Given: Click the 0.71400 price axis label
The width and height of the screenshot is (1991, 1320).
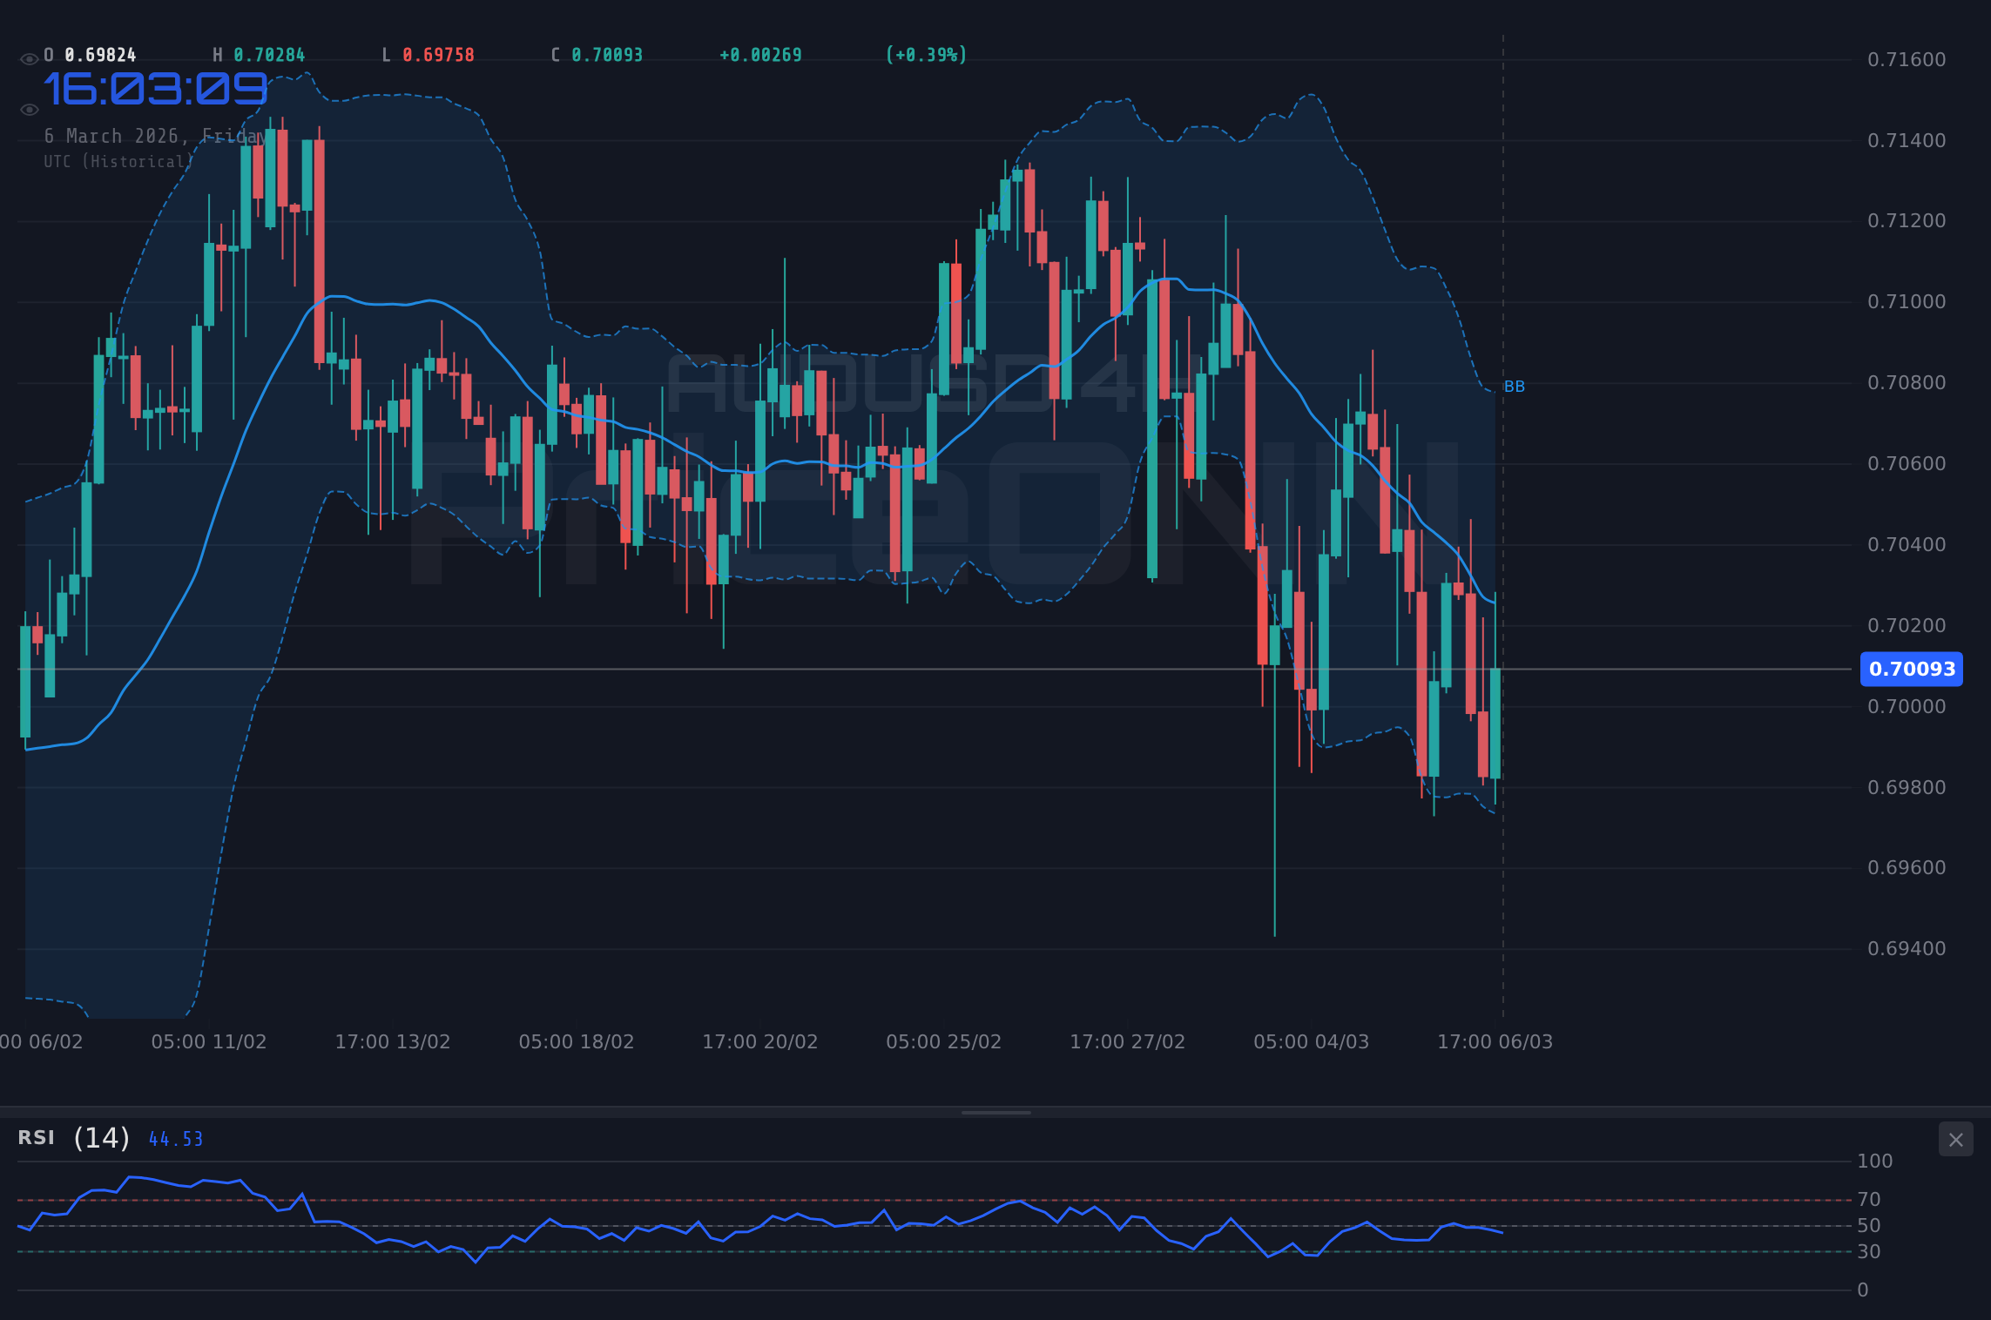Looking at the screenshot, I should (1907, 141).
